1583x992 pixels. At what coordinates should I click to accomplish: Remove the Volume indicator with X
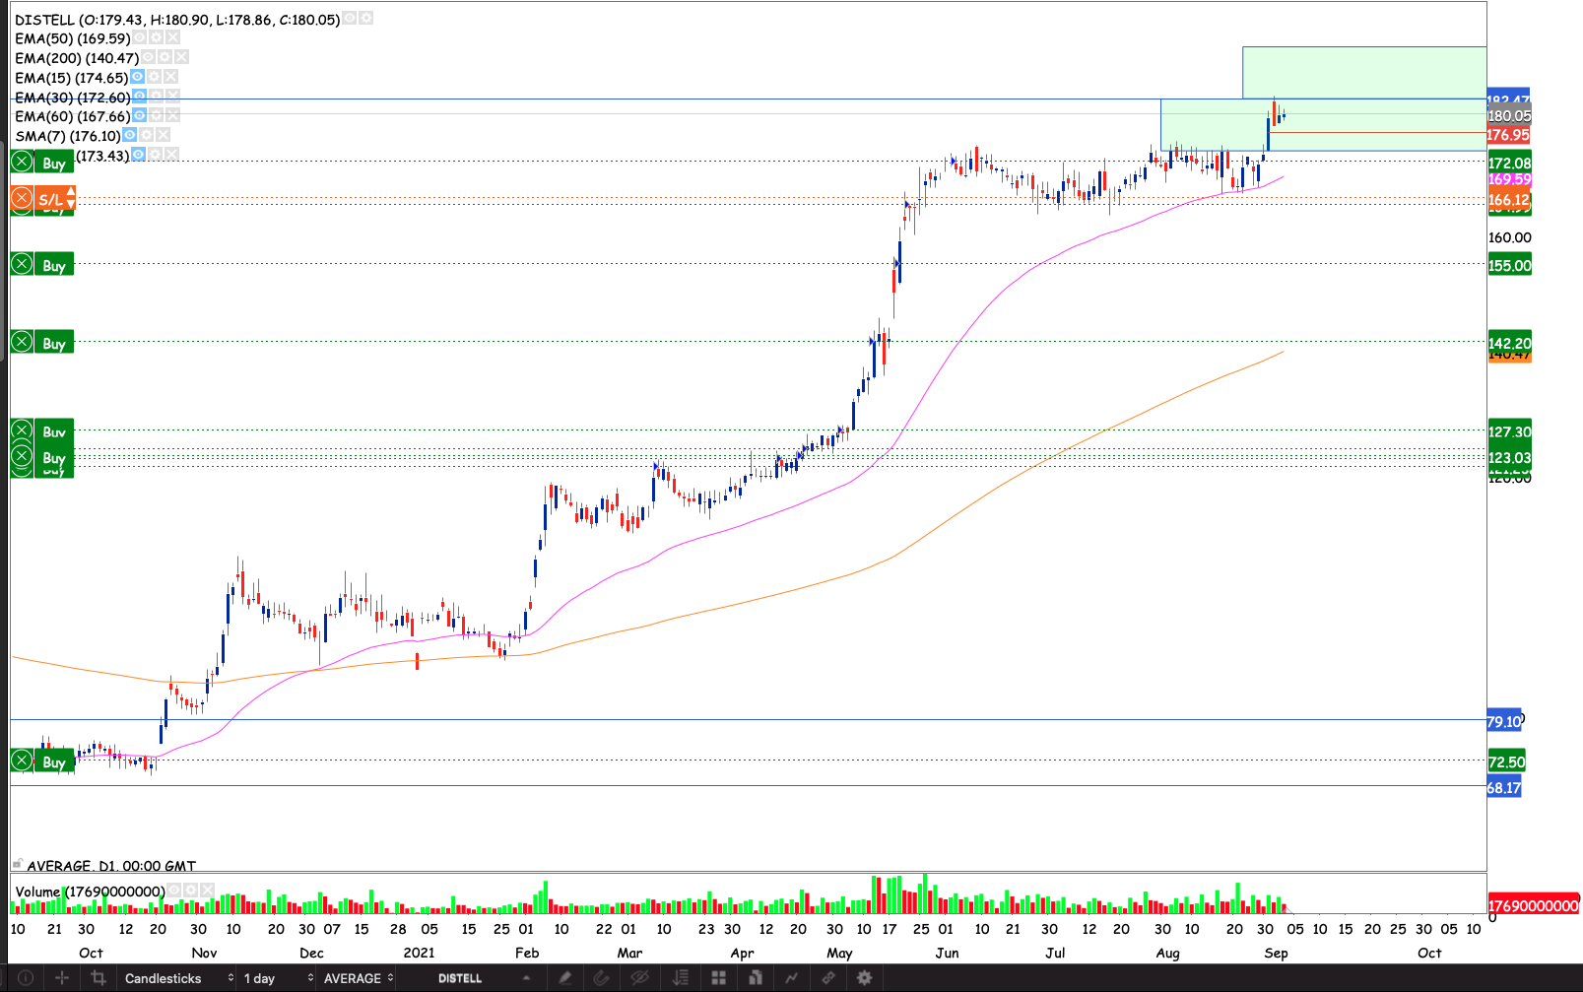click(x=207, y=891)
